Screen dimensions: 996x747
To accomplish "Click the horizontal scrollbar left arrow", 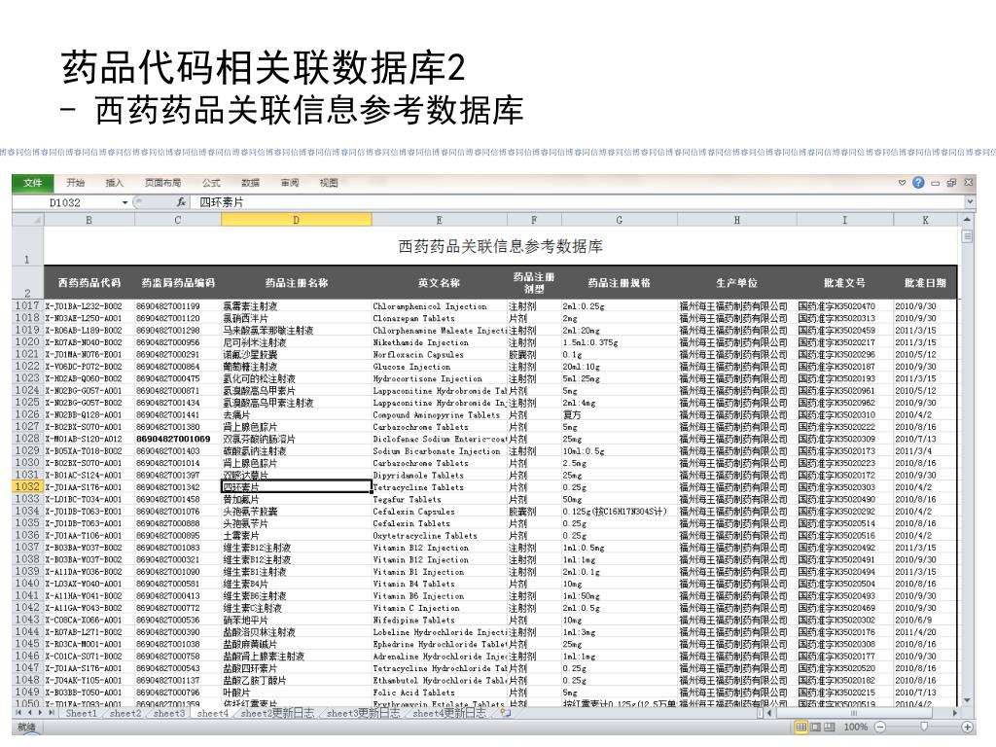I will click(770, 713).
